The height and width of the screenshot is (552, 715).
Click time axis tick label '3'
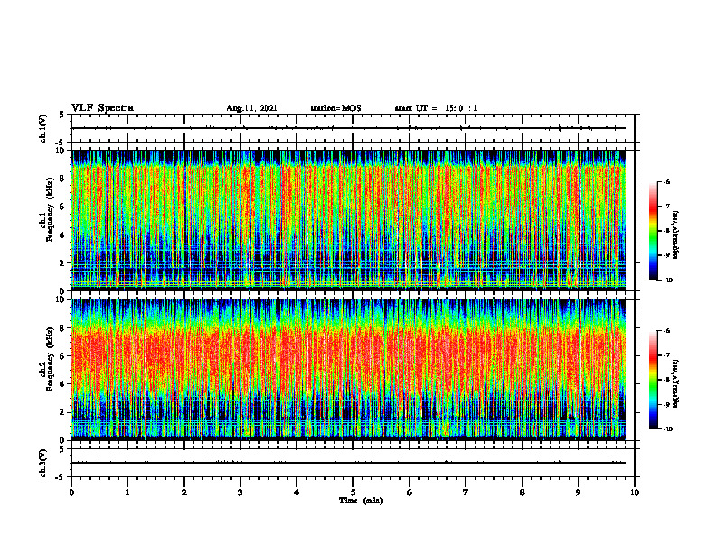[240, 492]
